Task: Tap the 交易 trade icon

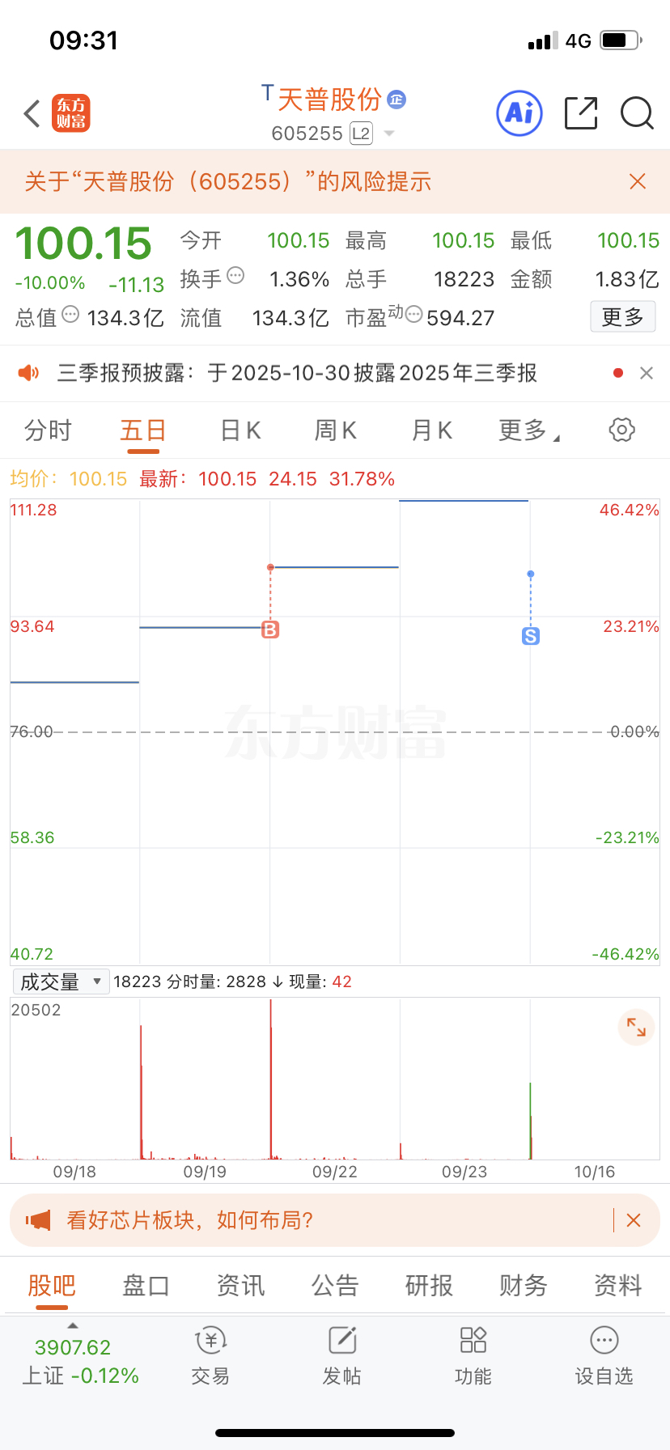Action: point(210,1355)
